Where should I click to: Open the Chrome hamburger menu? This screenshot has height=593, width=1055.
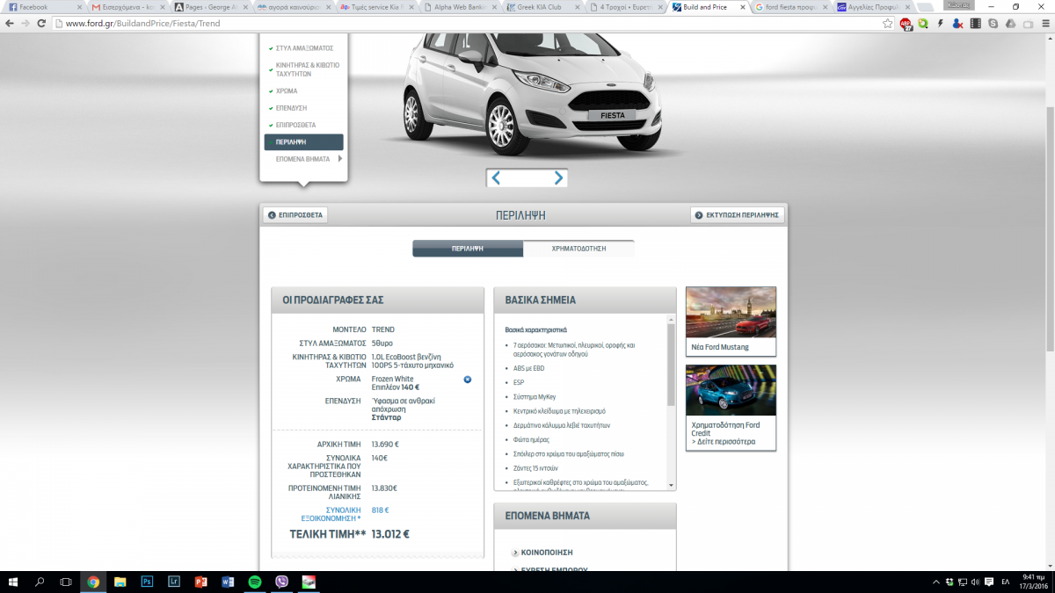[x=1044, y=23]
